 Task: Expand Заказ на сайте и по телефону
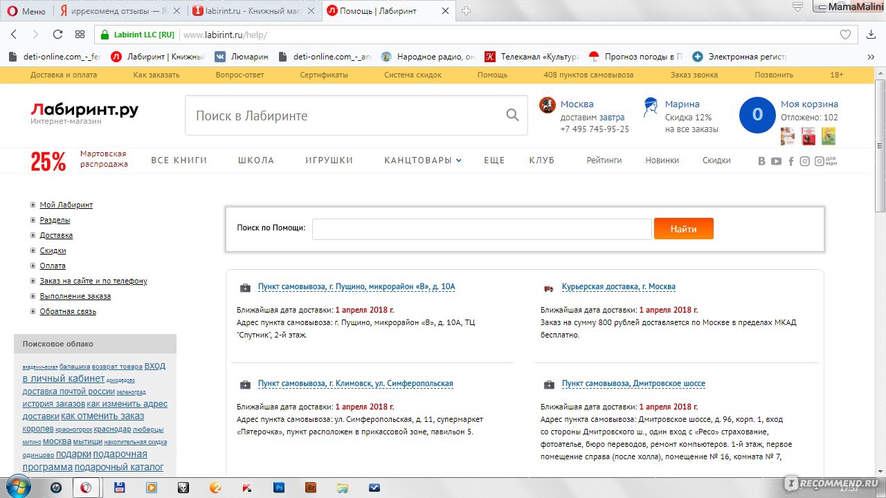coord(33,281)
